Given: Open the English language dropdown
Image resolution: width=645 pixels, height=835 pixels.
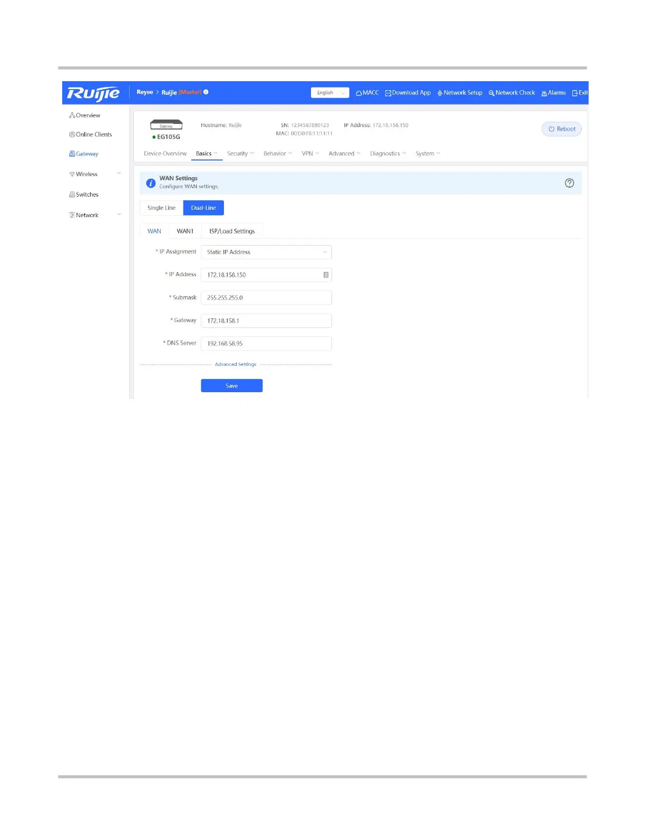Looking at the screenshot, I should (x=330, y=93).
